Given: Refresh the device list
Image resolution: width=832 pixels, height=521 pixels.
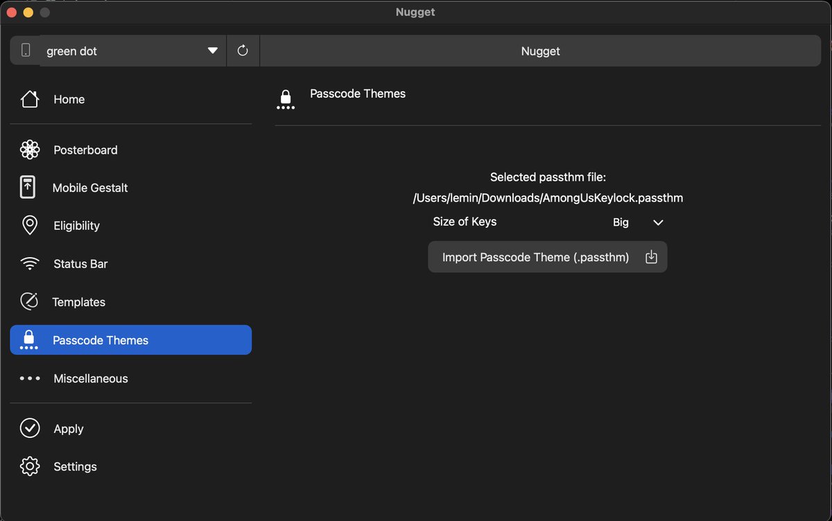Looking at the screenshot, I should pos(243,51).
